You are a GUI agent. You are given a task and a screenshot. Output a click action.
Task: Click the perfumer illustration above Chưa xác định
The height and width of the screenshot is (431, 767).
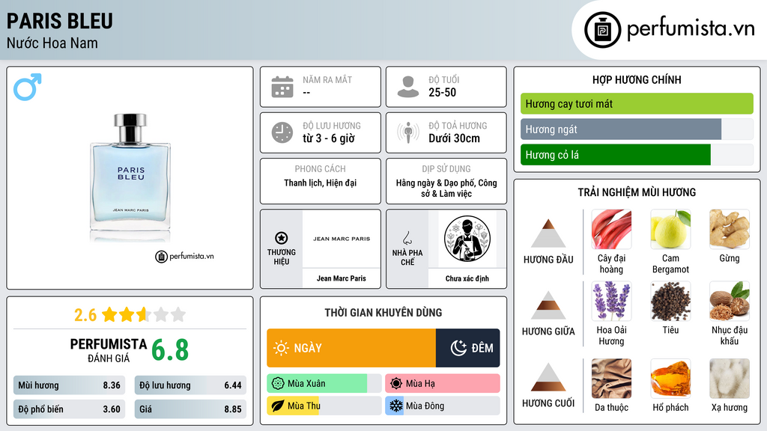coord(467,239)
